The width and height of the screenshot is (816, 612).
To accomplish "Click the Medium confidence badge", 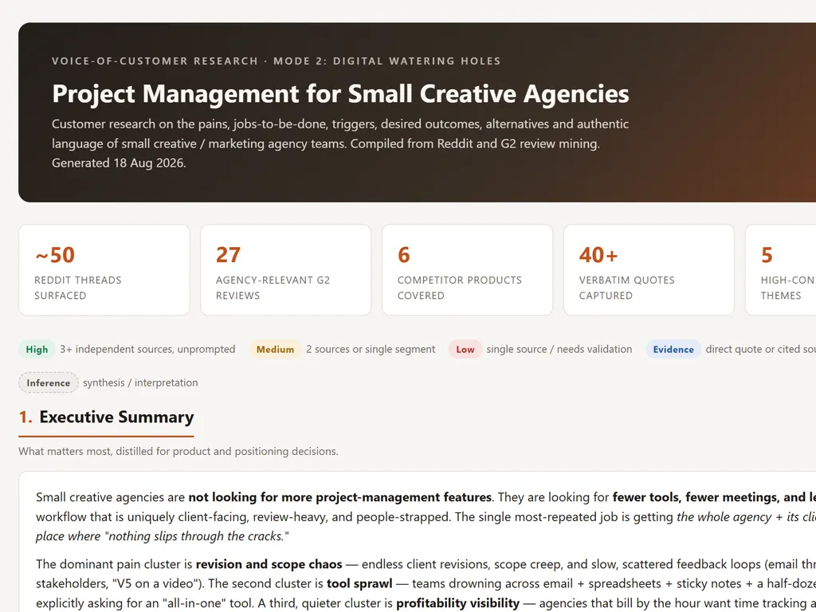I will [x=275, y=349].
